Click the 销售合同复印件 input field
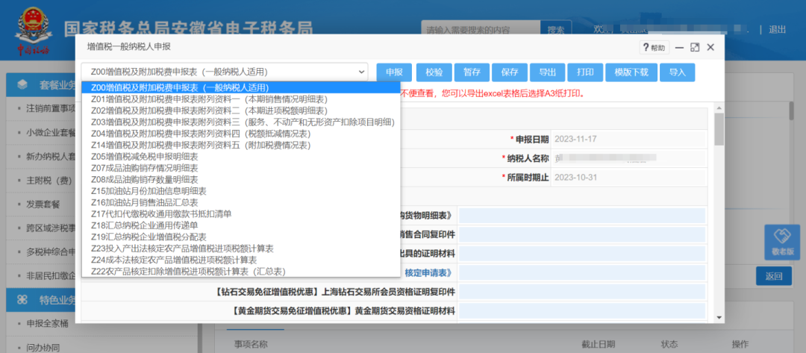Screen dimensions: 806x353 click(x=582, y=235)
